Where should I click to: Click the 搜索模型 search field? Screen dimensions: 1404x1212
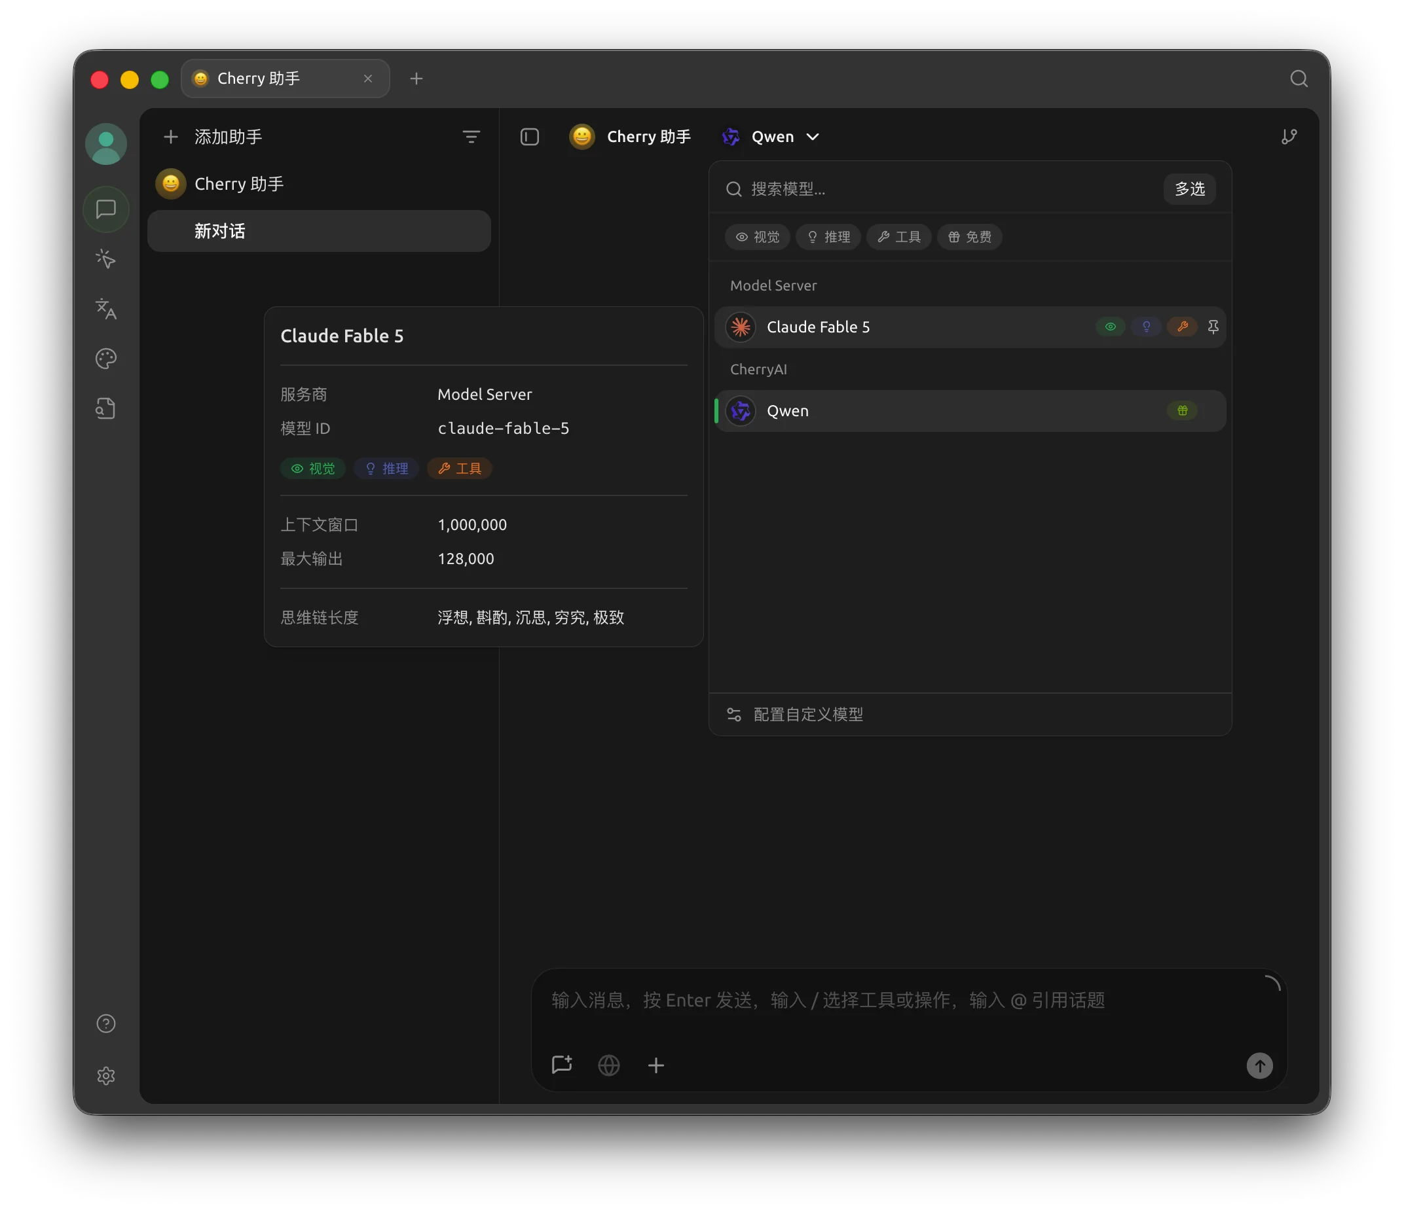942,189
